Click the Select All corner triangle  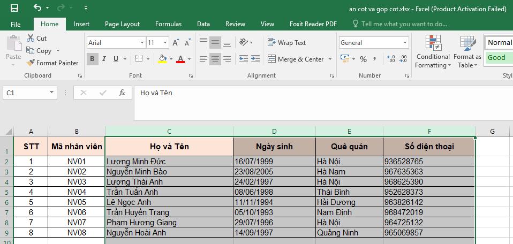(x=8, y=132)
